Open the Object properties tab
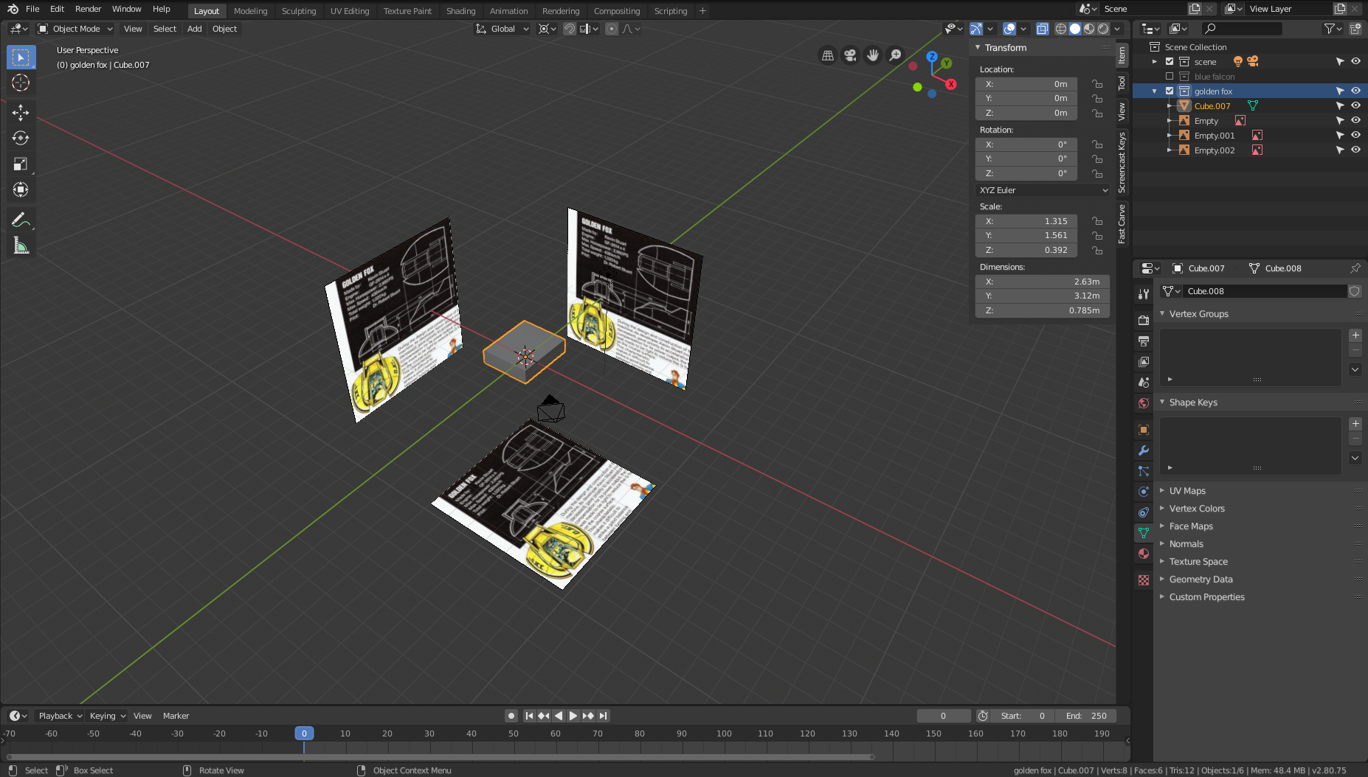Viewport: 1368px width, 777px height. click(1144, 429)
